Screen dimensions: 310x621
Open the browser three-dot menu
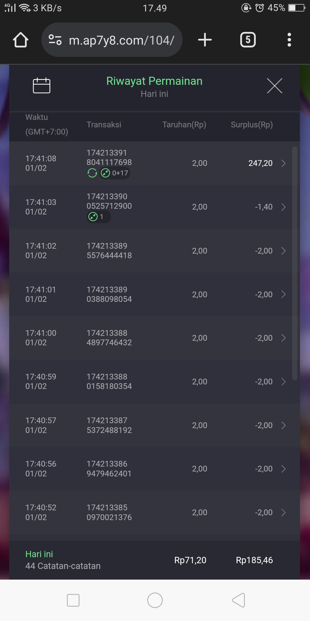tap(289, 40)
